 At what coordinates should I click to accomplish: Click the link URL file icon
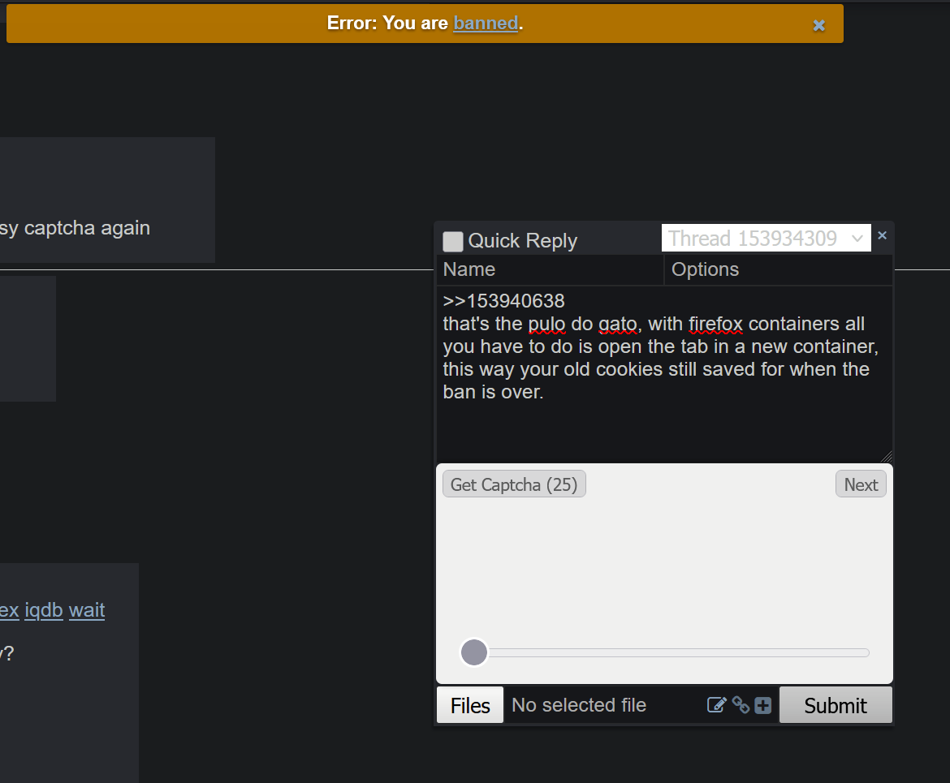pos(741,705)
